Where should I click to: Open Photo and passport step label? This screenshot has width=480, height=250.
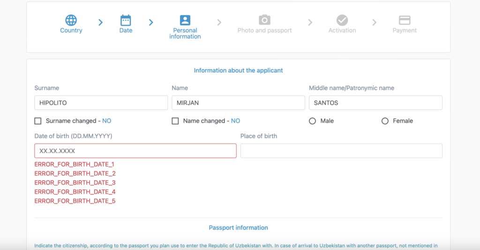pyautogui.click(x=264, y=30)
